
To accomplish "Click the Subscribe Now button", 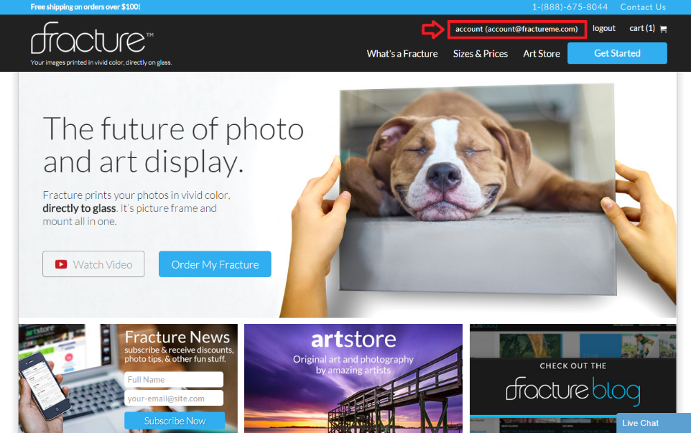I will tap(175, 421).
